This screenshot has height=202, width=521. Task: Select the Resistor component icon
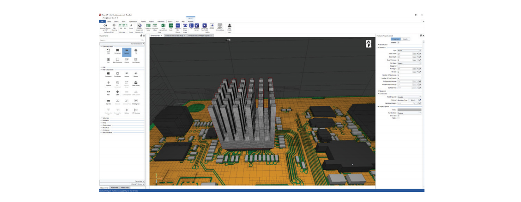[136, 74]
